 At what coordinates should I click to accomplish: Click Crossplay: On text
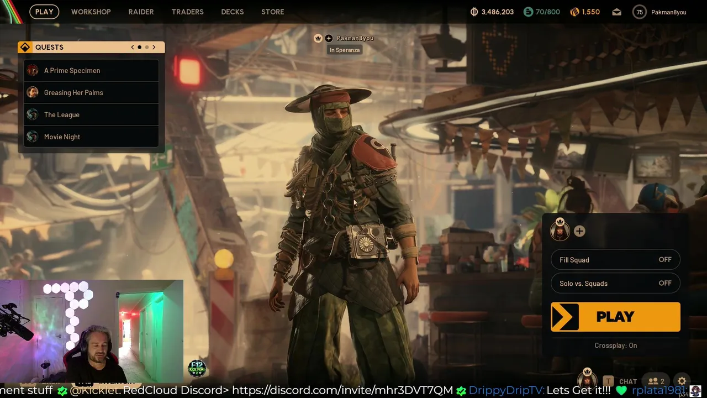(x=616, y=345)
